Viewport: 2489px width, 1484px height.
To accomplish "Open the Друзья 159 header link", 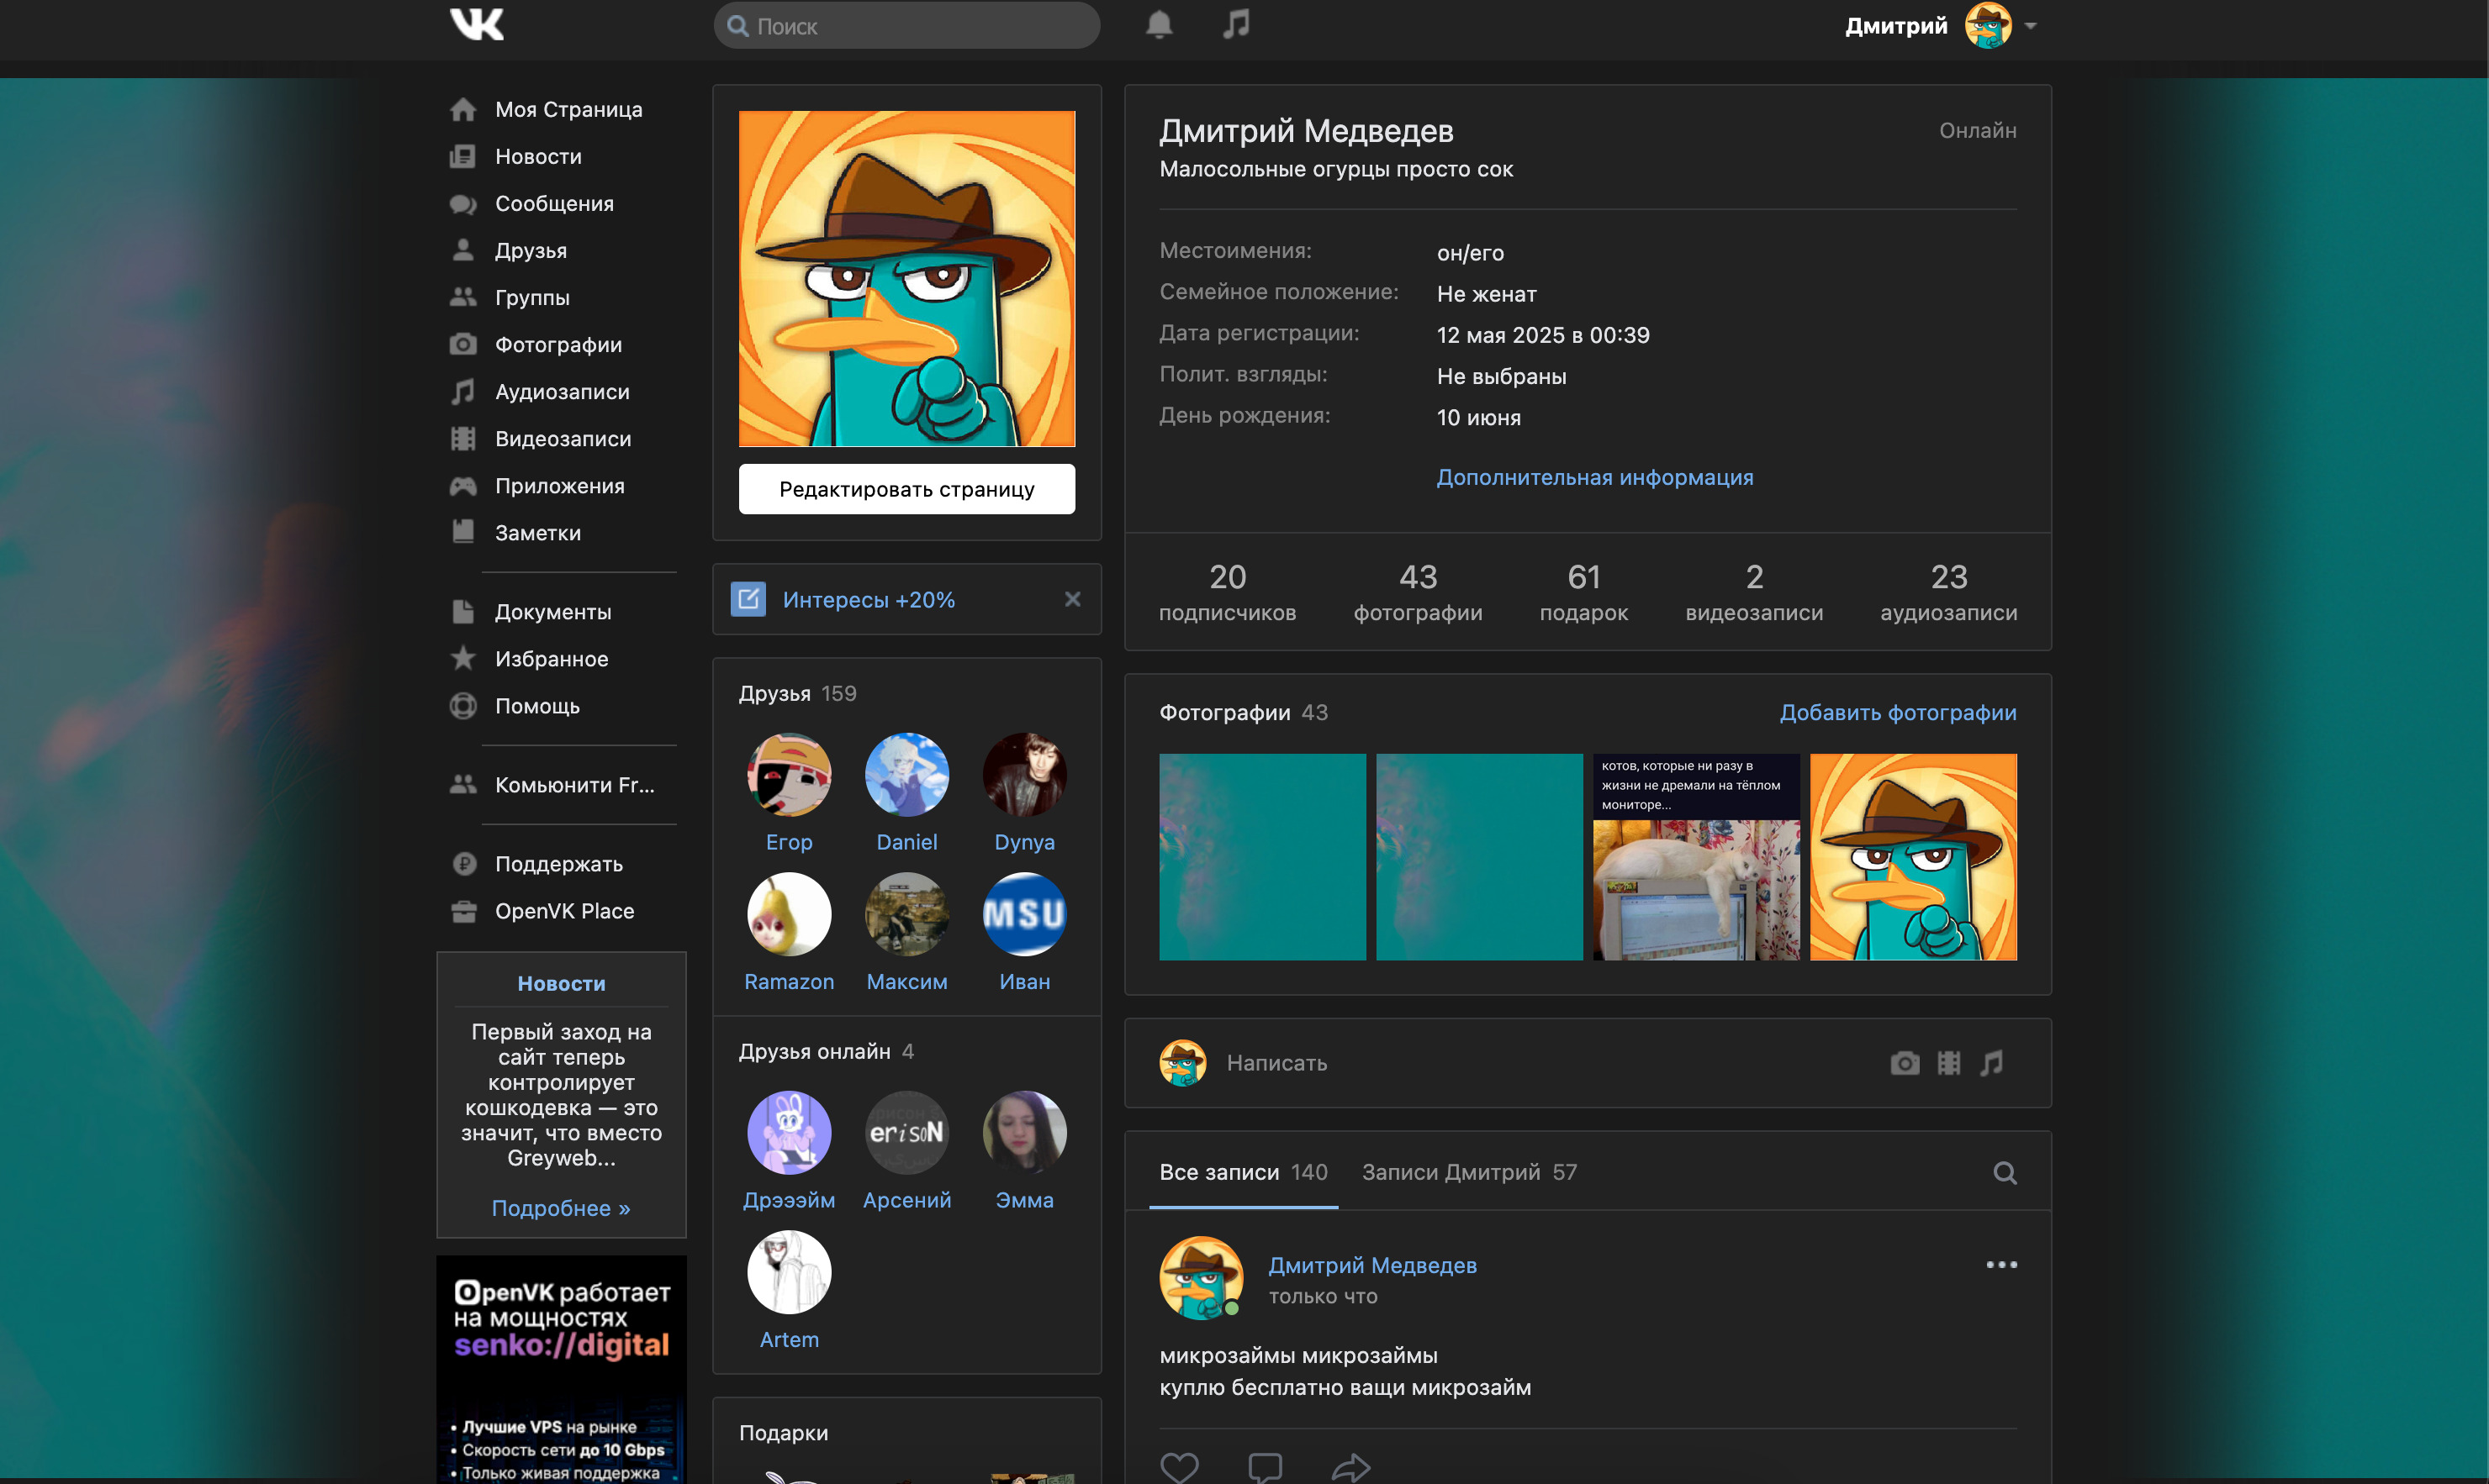I will point(797,693).
